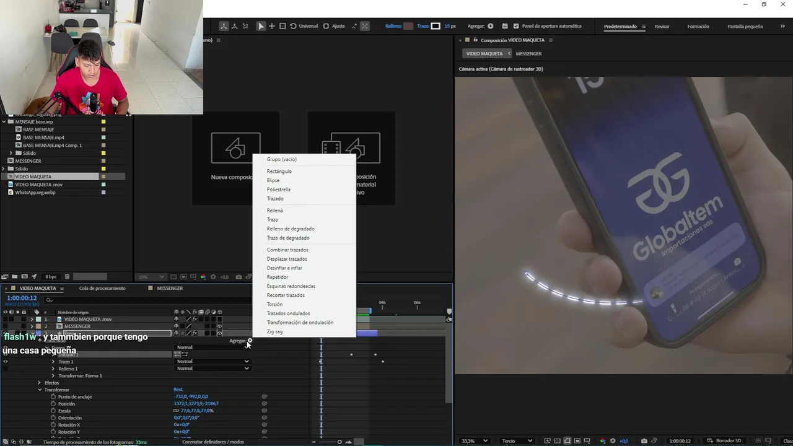Screen dimensions: 793x446
Task: Open the Agregar play-circle button in toolbar
Action: pyautogui.click(x=491, y=26)
